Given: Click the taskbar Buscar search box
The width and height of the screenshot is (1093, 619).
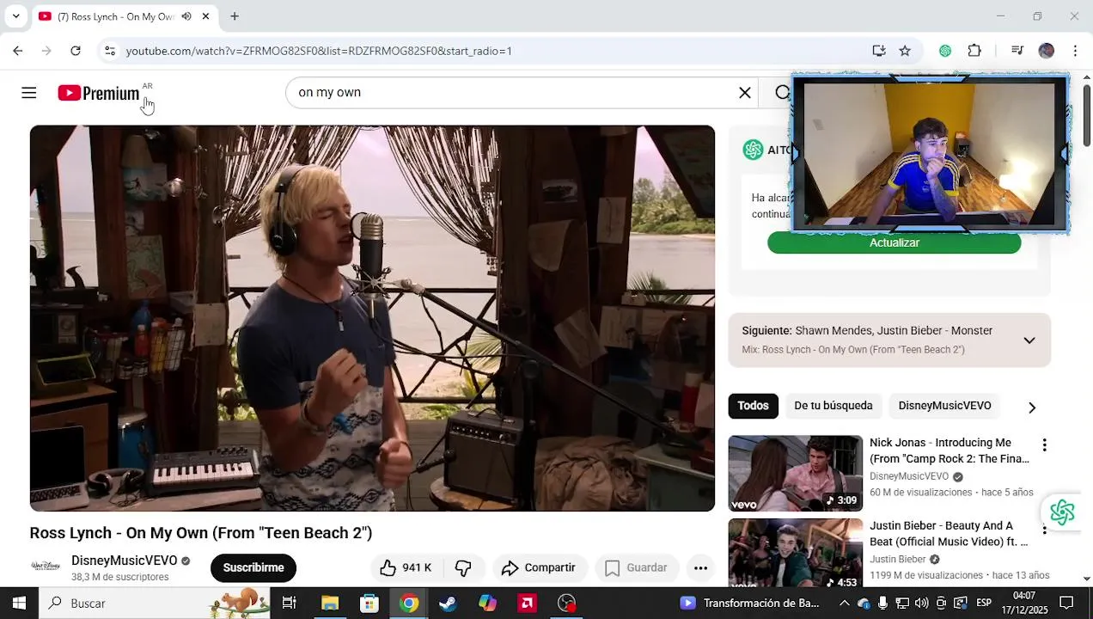Looking at the screenshot, I should click(155, 603).
